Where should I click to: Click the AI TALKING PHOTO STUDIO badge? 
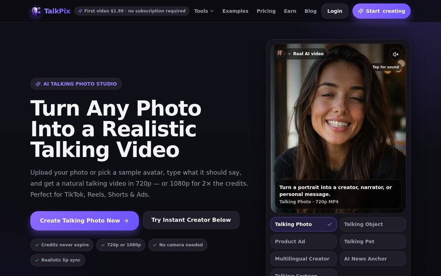[x=76, y=84]
